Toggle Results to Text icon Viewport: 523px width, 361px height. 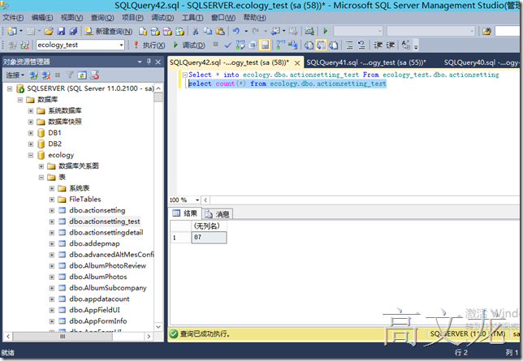pos(309,45)
